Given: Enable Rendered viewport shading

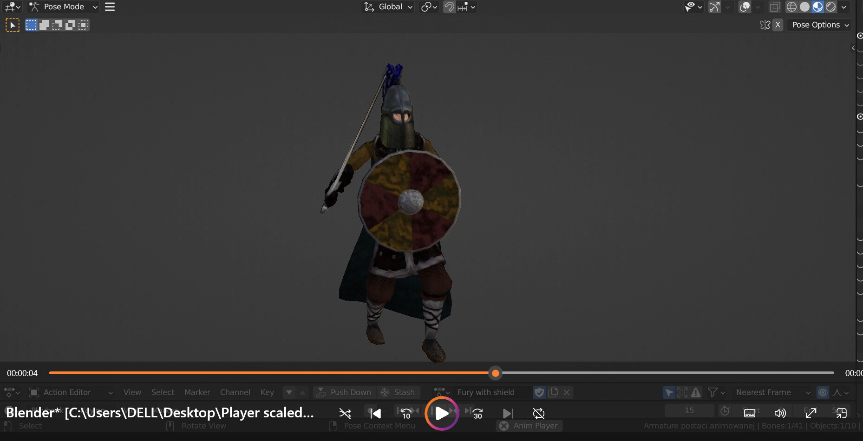Looking at the screenshot, I should pos(830,7).
